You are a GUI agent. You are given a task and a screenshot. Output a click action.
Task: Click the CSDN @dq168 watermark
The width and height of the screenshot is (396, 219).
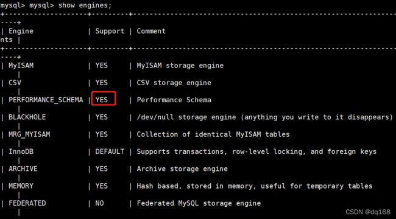point(368,212)
